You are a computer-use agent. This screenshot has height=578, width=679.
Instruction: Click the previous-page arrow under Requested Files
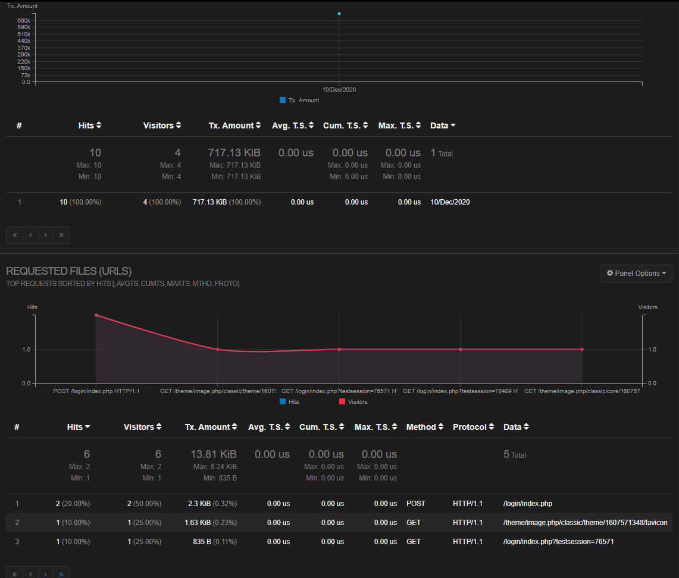30,573
